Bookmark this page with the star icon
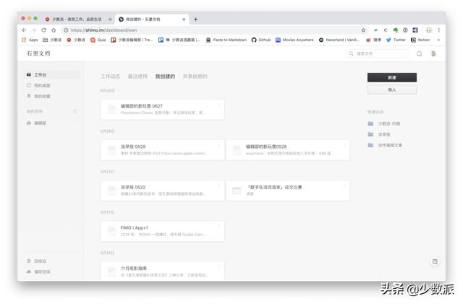The height and width of the screenshot is (304, 463). pos(363,30)
